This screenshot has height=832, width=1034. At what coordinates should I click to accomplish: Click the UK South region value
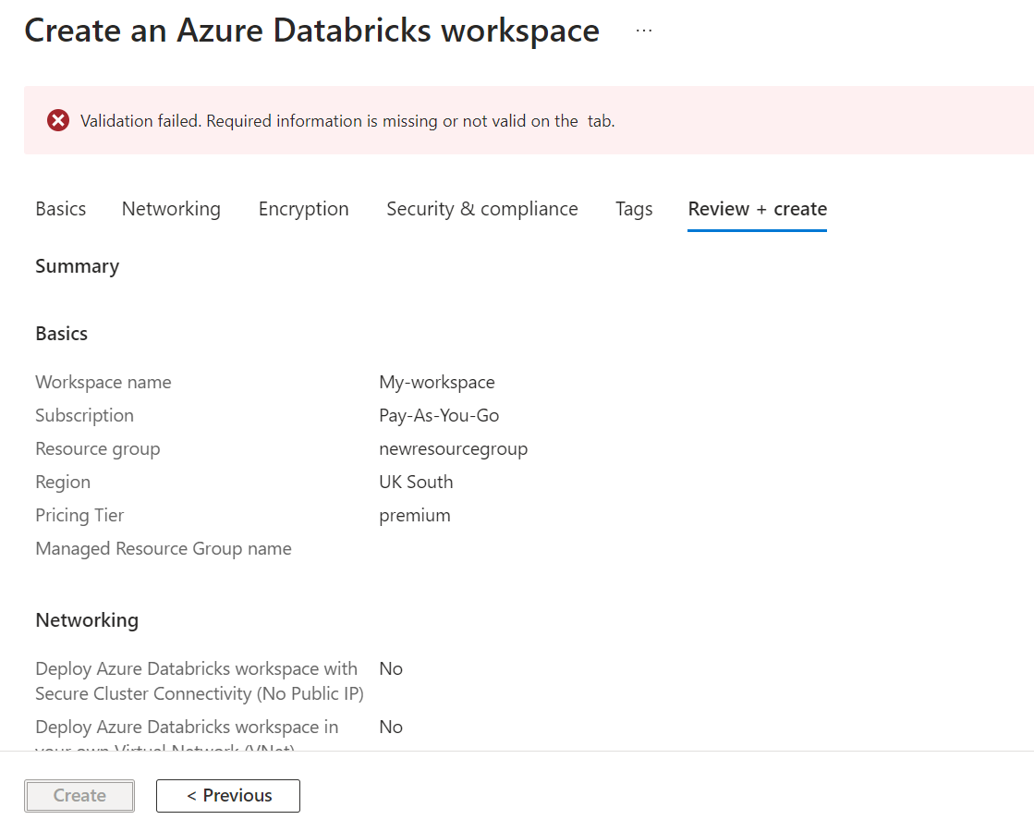[x=416, y=482]
